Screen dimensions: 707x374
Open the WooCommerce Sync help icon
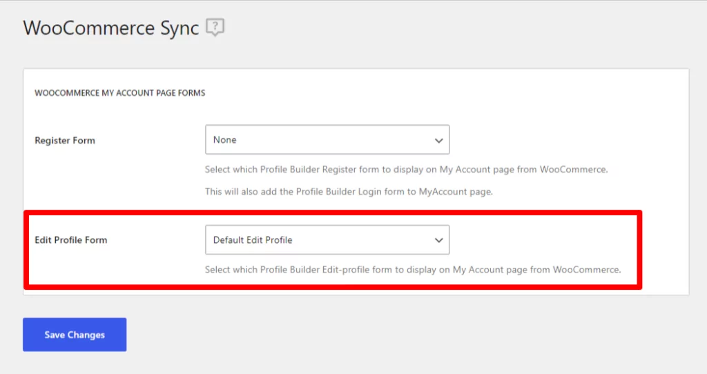215,27
